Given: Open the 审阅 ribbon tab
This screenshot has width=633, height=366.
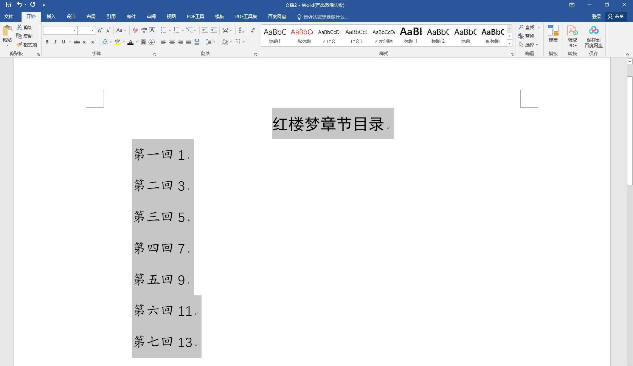Looking at the screenshot, I should point(151,17).
